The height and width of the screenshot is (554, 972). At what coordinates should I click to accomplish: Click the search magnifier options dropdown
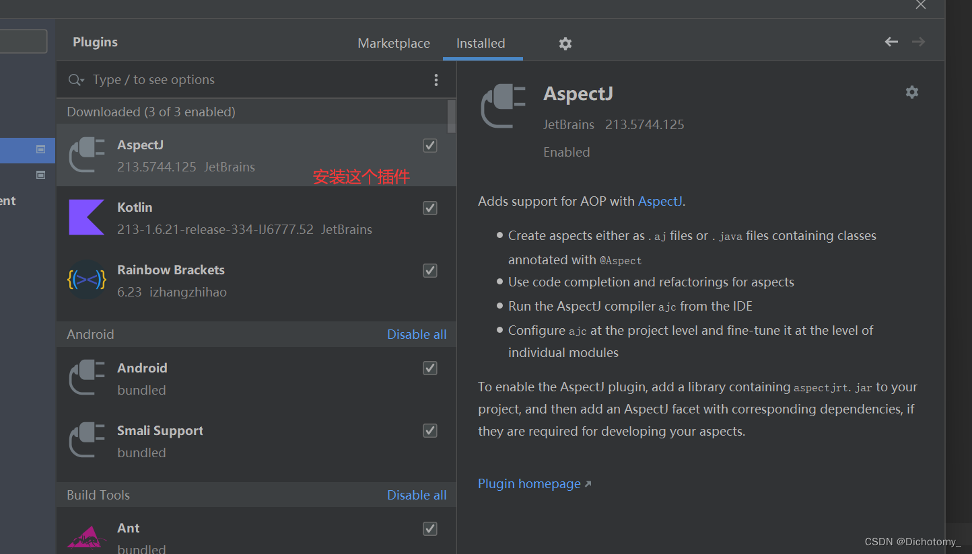tap(76, 80)
